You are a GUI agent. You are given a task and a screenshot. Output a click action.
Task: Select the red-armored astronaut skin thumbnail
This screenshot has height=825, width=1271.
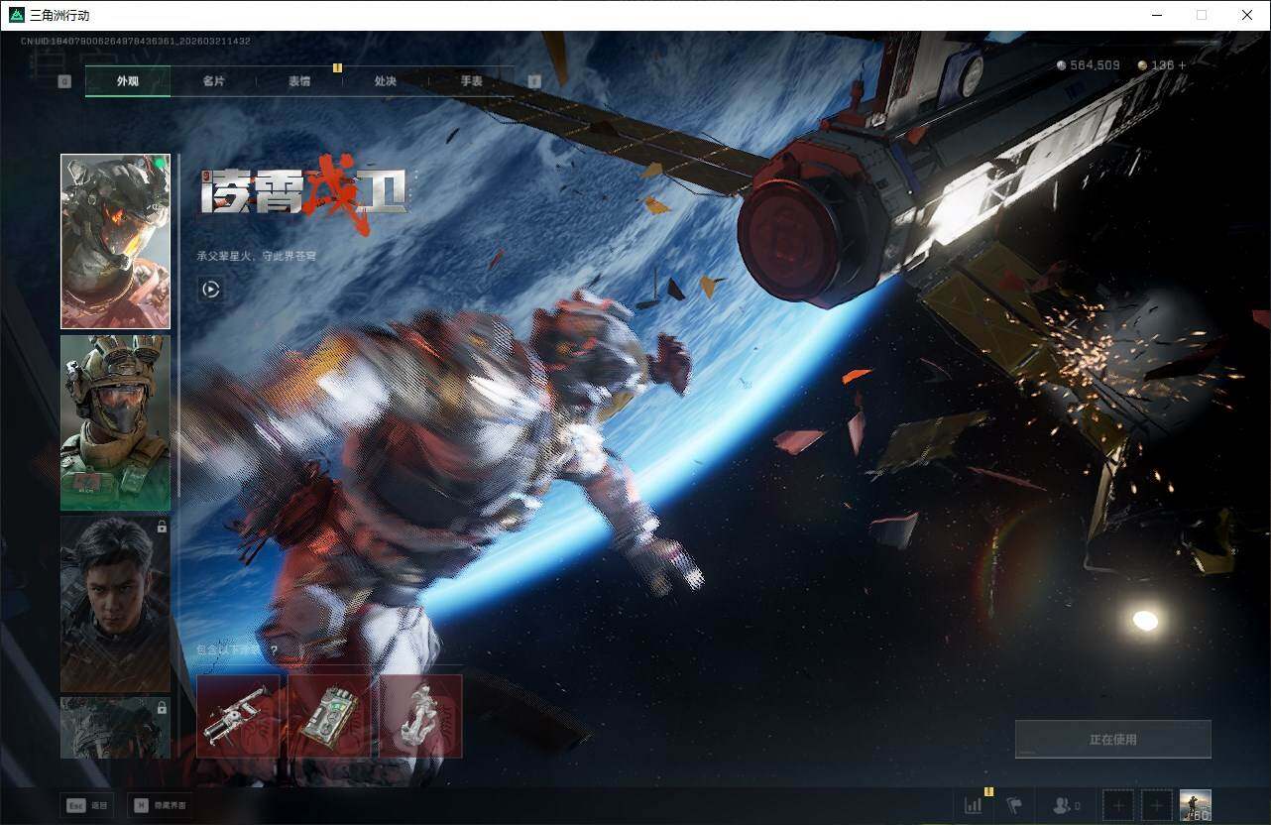(115, 241)
